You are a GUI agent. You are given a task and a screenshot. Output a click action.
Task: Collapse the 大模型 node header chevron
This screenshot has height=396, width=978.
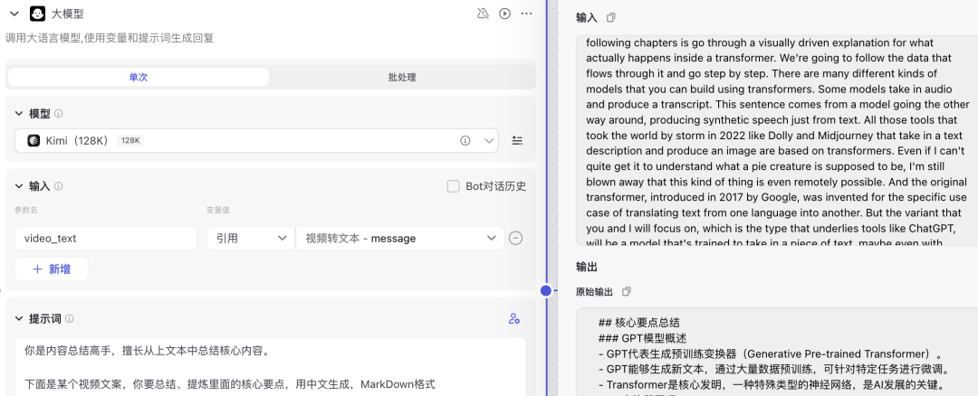[14, 14]
